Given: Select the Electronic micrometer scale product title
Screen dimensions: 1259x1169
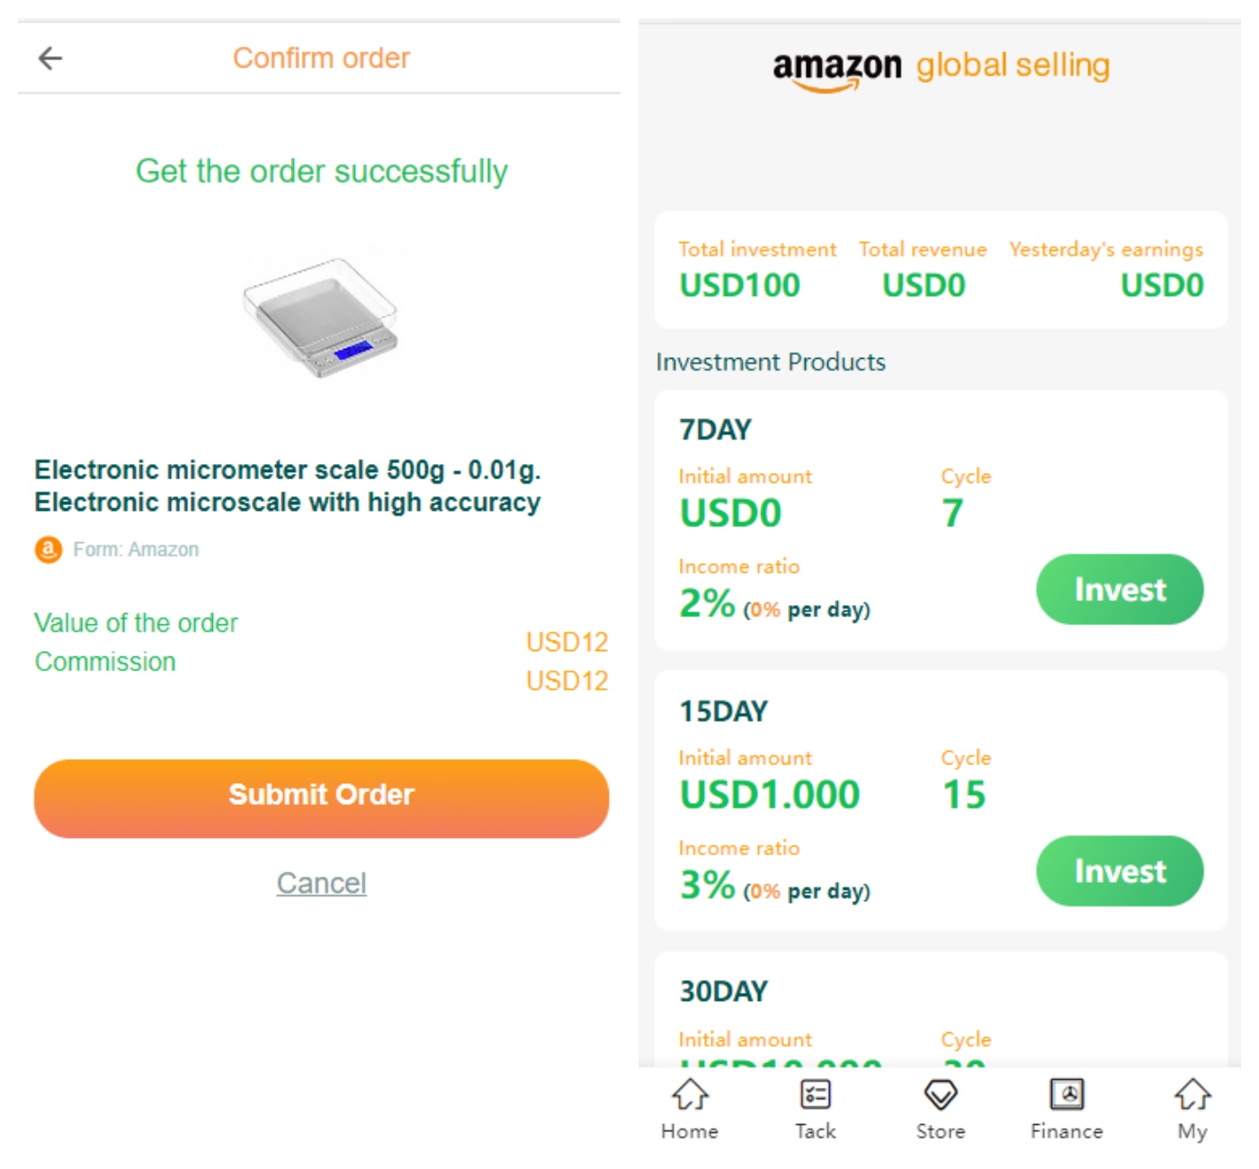Looking at the screenshot, I should 288,486.
